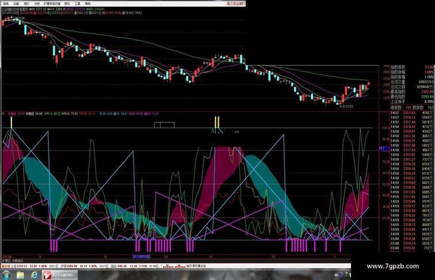Click the 指数涨跌 row in the info panel
The image size is (435, 280).
[412, 67]
